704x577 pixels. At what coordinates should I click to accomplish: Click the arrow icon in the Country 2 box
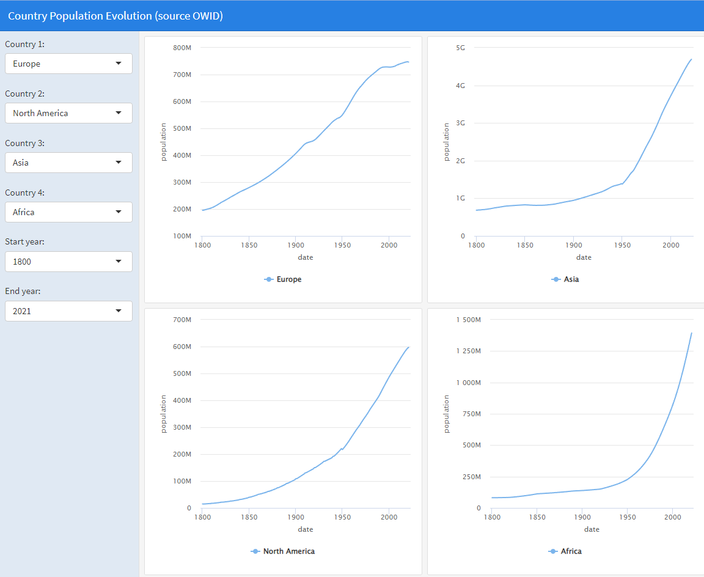[x=119, y=113]
